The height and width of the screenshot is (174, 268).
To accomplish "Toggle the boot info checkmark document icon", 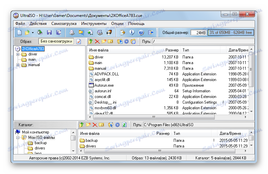I will click(79, 42).
